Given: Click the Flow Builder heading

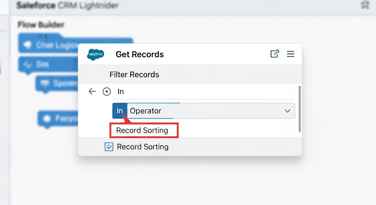Looking at the screenshot, I should [41, 25].
